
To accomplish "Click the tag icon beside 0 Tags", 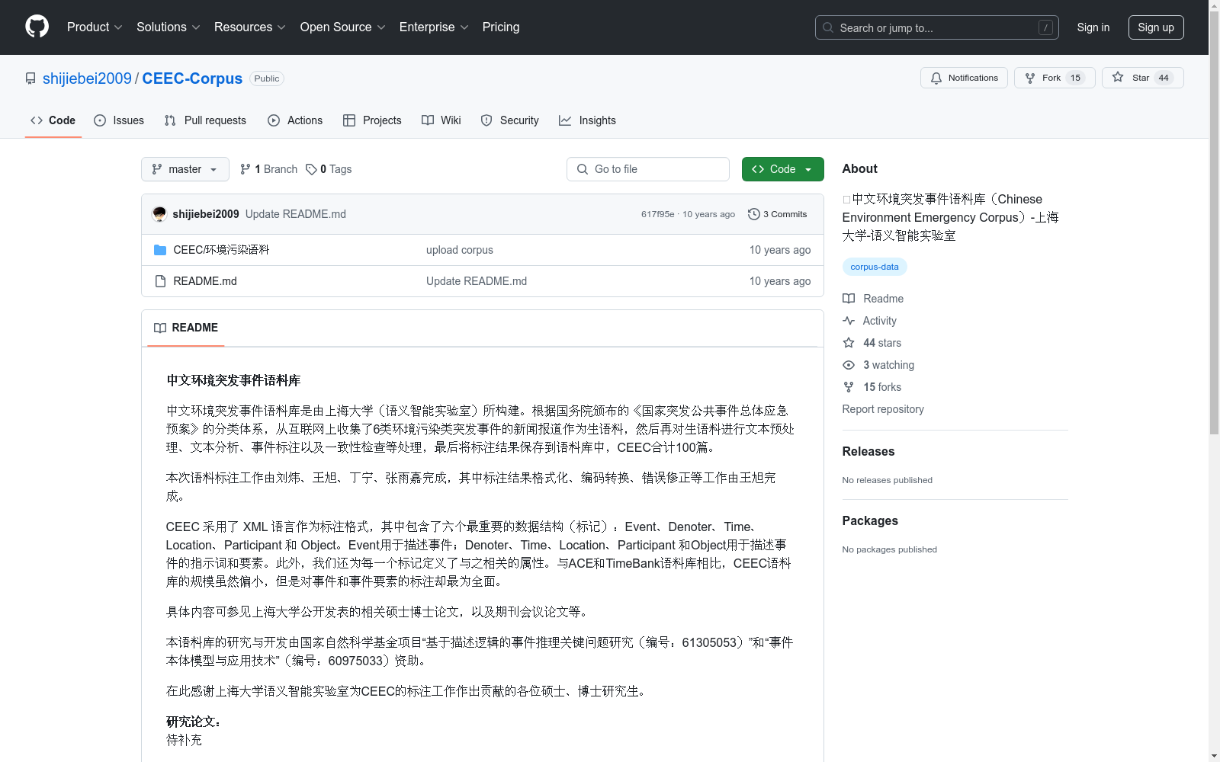I will [x=311, y=169].
